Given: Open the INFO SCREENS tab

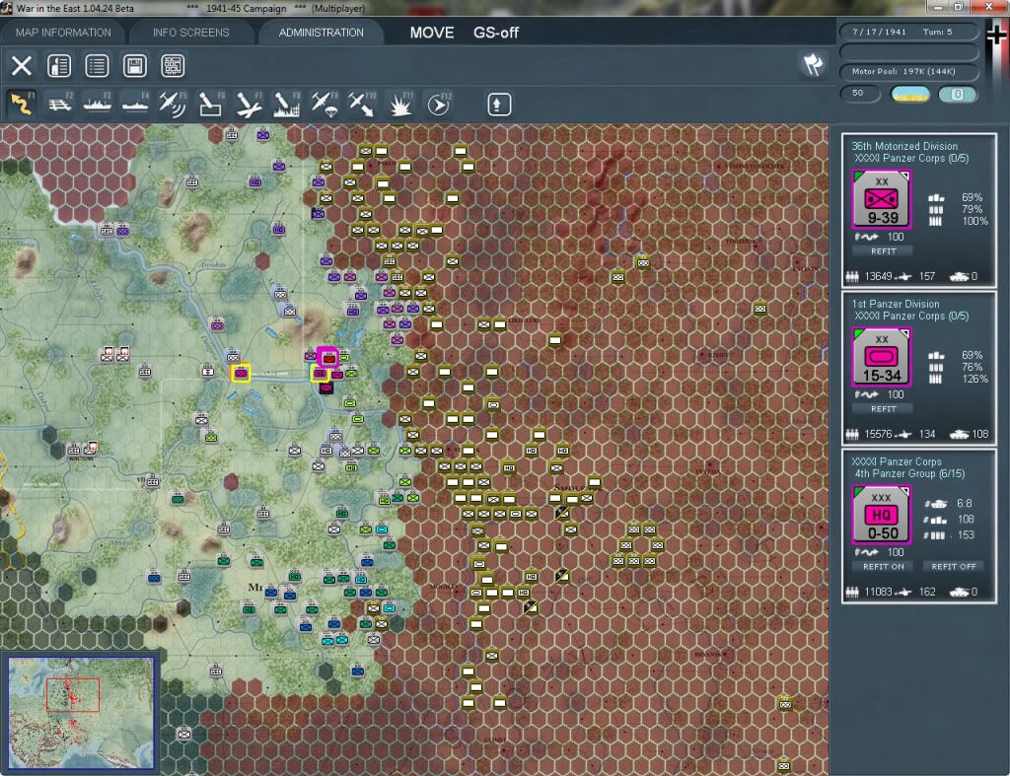Looking at the screenshot, I should pyautogui.click(x=190, y=33).
